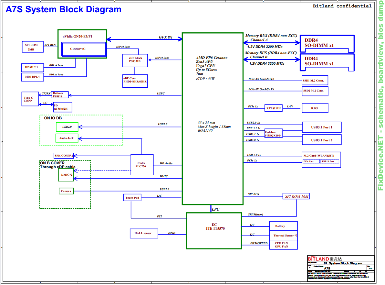The height and width of the screenshot is (285, 385).
Task: Click the "PWM/SPEED" signal label
Action: (259, 243)
